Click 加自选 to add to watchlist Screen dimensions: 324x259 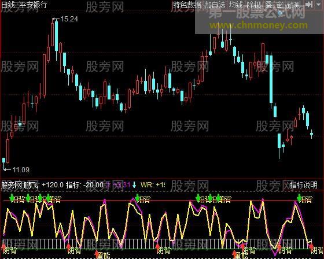[215, 5]
